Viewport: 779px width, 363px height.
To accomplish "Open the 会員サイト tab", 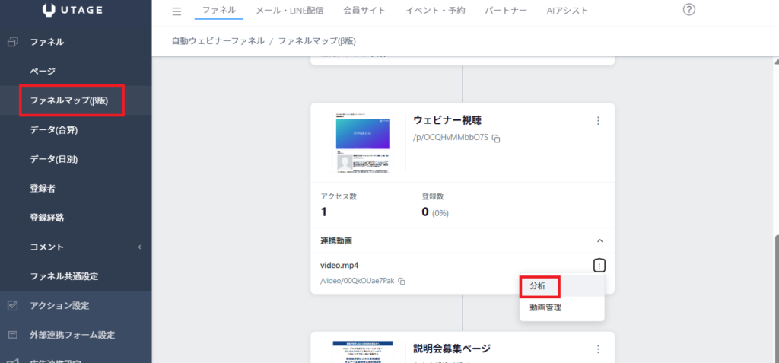I will click(x=364, y=11).
